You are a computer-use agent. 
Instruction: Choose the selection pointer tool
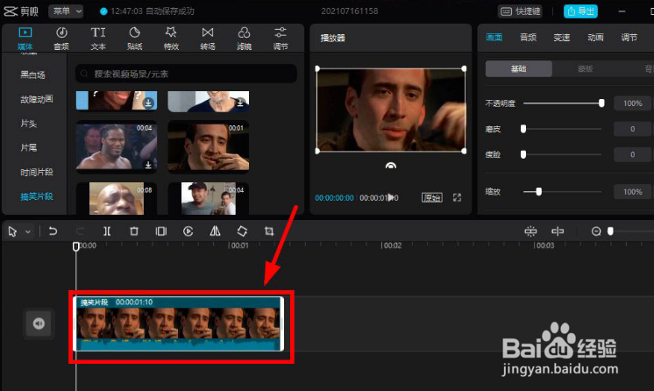click(12, 231)
